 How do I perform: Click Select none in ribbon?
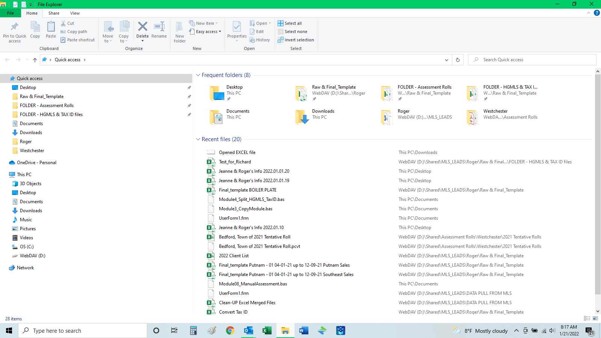pyautogui.click(x=292, y=32)
